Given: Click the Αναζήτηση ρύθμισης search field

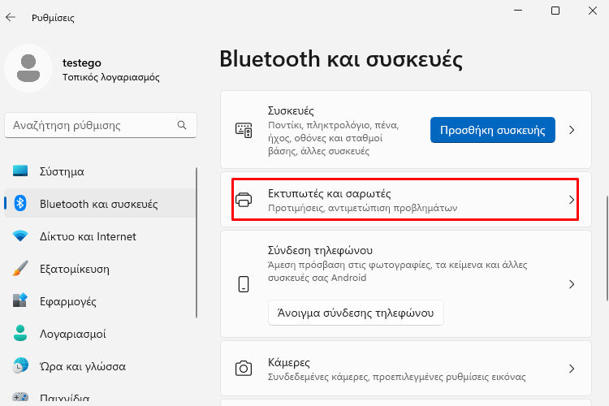Looking at the screenshot, I should (x=101, y=125).
